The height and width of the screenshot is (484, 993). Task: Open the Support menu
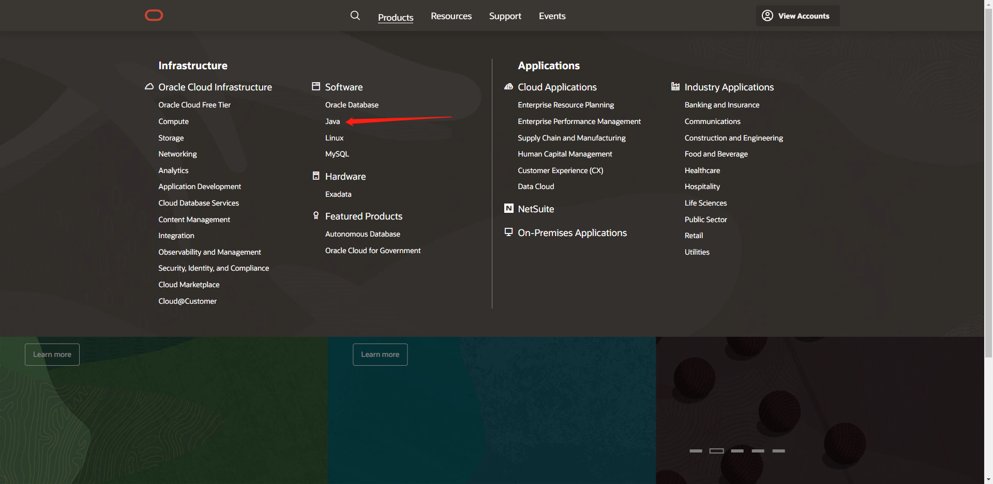[505, 16]
